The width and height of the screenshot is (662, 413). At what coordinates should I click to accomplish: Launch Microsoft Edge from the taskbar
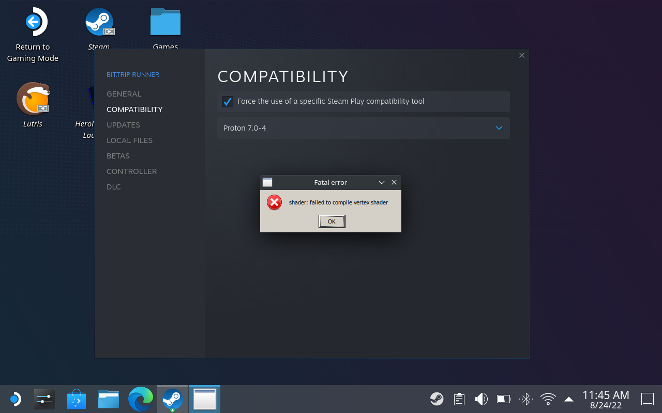point(141,399)
